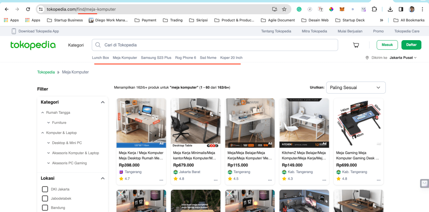Bookmark this page with the star icon
Viewport: 429px width, 212px height.
click(284, 9)
